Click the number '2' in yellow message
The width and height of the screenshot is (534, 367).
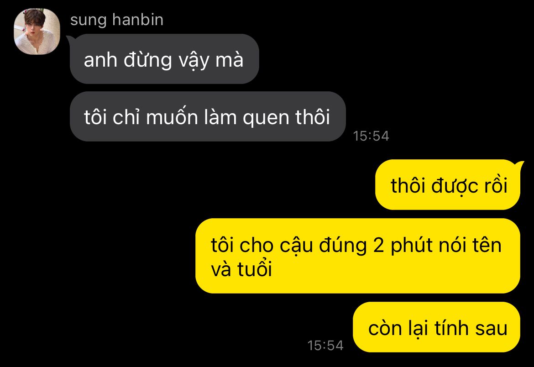(379, 245)
